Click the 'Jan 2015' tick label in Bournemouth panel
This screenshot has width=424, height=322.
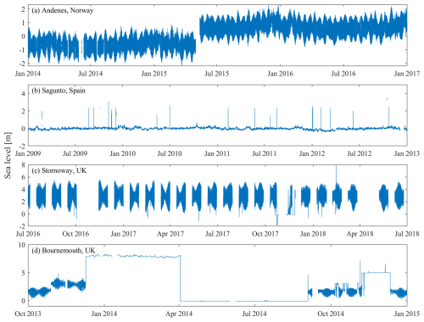click(407, 314)
